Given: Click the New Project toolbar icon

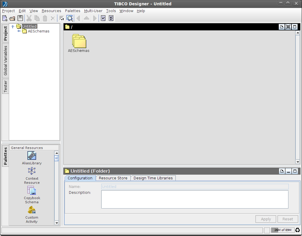Looking at the screenshot, I should click(x=5, y=18).
